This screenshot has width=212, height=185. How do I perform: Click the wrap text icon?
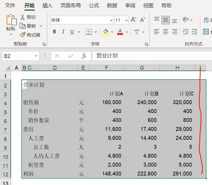(x=206, y=20)
